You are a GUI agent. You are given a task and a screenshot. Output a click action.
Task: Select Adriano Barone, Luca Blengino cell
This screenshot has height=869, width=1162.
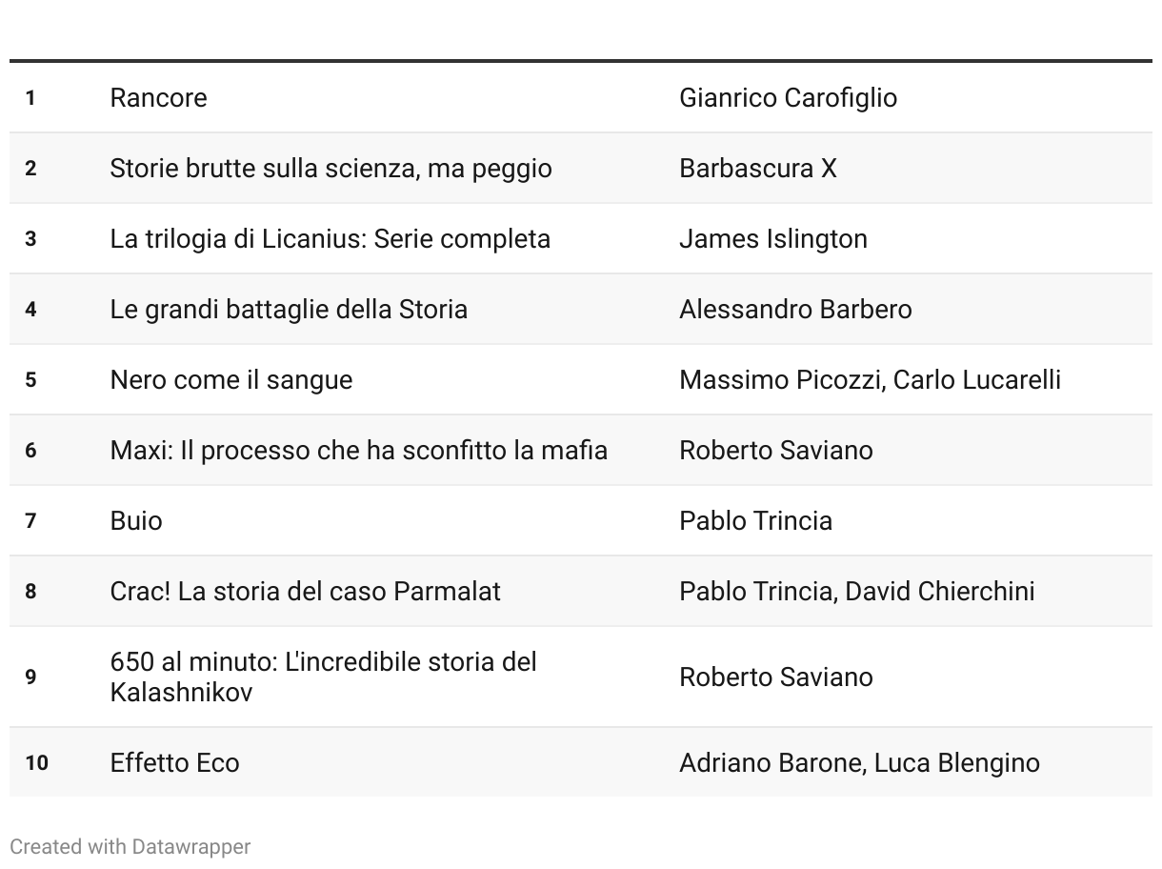[859, 762]
